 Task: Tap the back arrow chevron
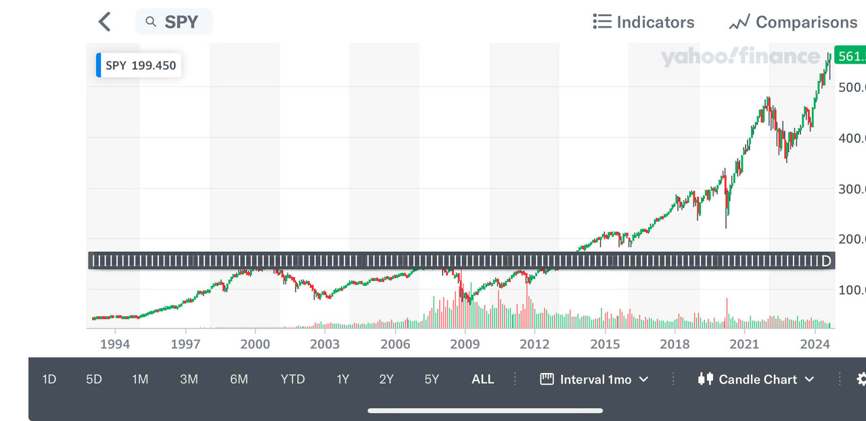point(104,22)
